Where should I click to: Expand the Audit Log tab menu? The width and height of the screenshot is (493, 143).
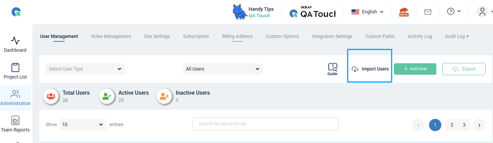click(x=457, y=36)
